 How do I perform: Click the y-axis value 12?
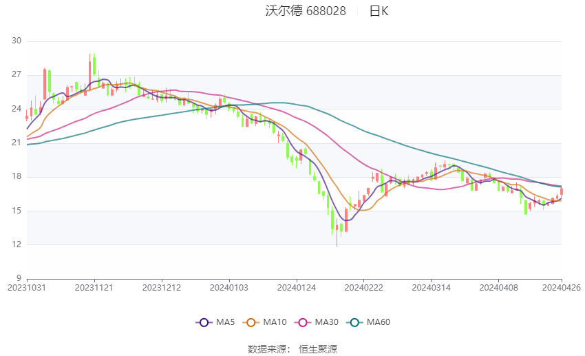pos(17,244)
